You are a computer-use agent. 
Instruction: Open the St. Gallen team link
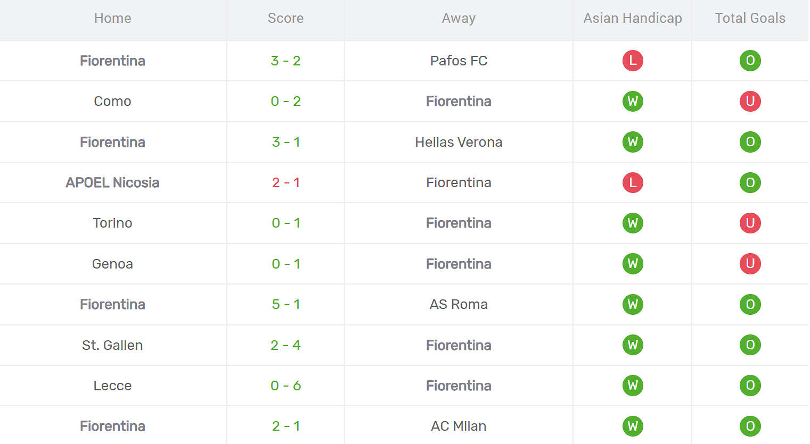point(112,345)
